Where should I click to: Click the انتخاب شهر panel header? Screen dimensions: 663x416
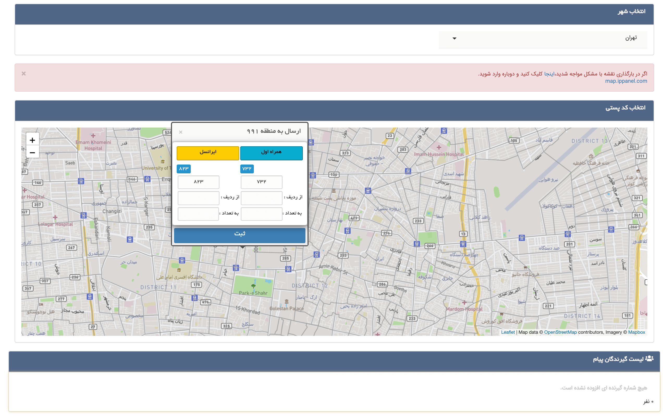pyautogui.click(x=334, y=14)
